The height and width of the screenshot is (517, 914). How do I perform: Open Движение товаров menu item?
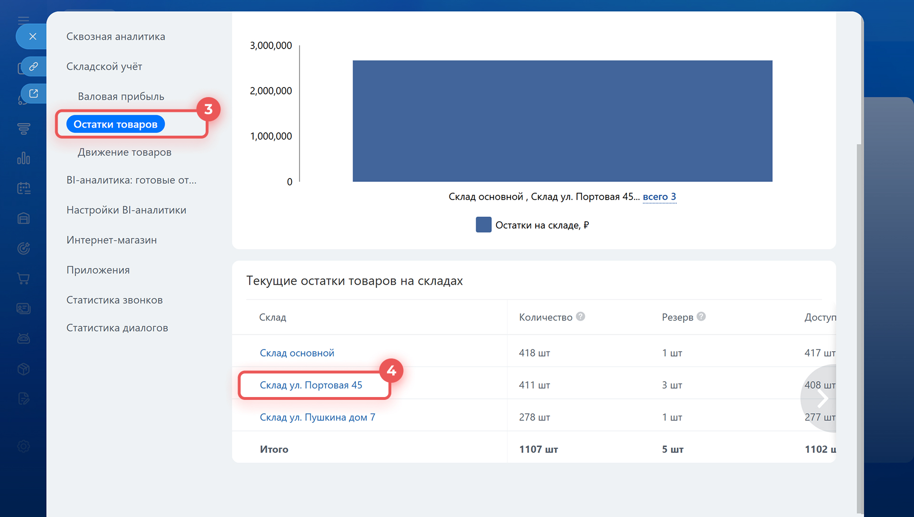click(124, 152)
